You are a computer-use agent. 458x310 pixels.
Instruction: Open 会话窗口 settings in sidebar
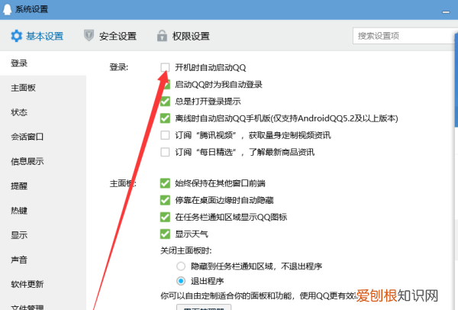43,137
